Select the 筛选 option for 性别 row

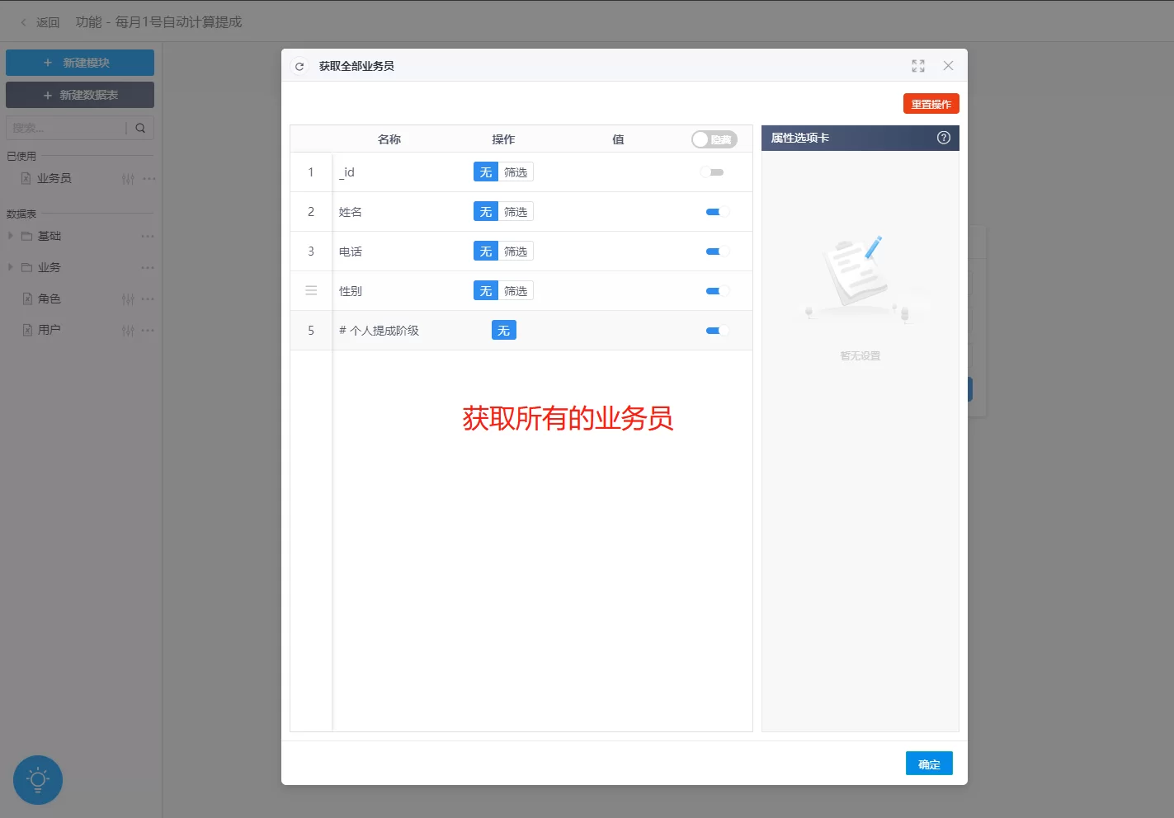(x=516, y=291)
